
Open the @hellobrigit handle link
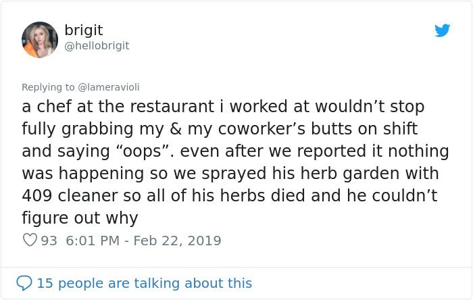pyautogui.click(x=97, y=46)
